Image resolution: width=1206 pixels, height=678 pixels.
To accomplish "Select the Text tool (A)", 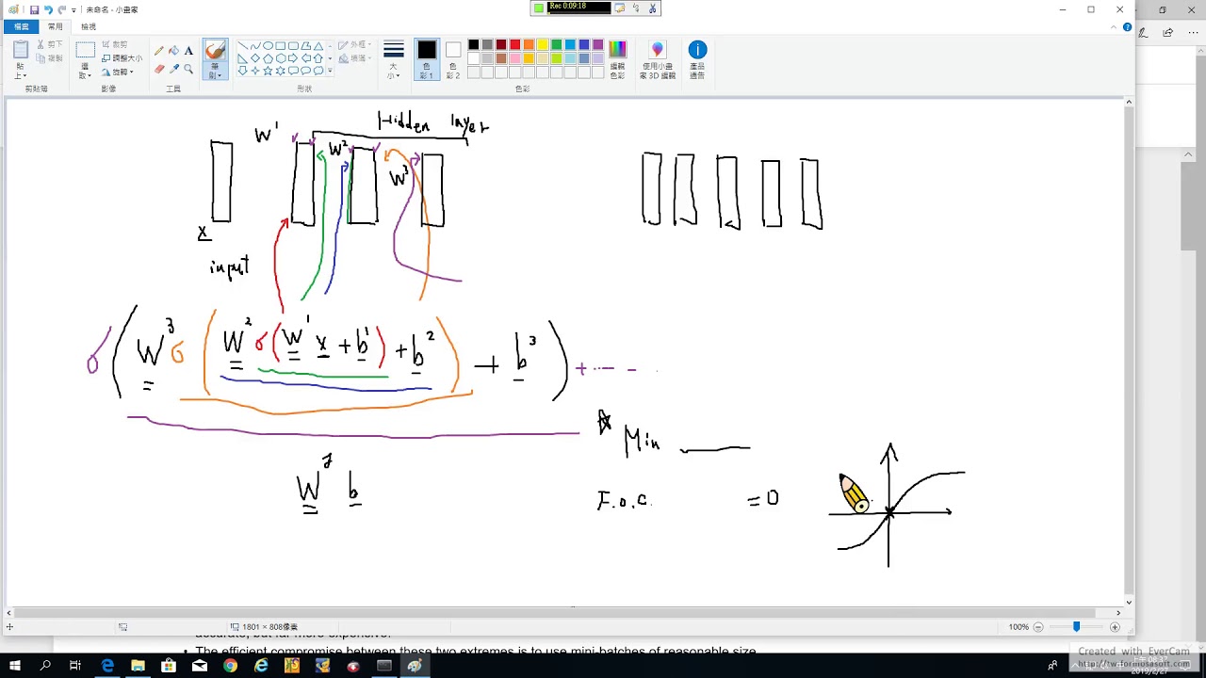I will [x=188, y=51].
